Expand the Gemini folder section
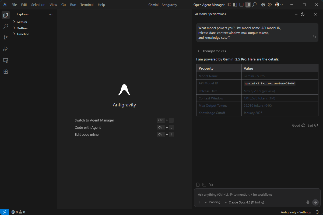323x215 pixels. (34, 22)
